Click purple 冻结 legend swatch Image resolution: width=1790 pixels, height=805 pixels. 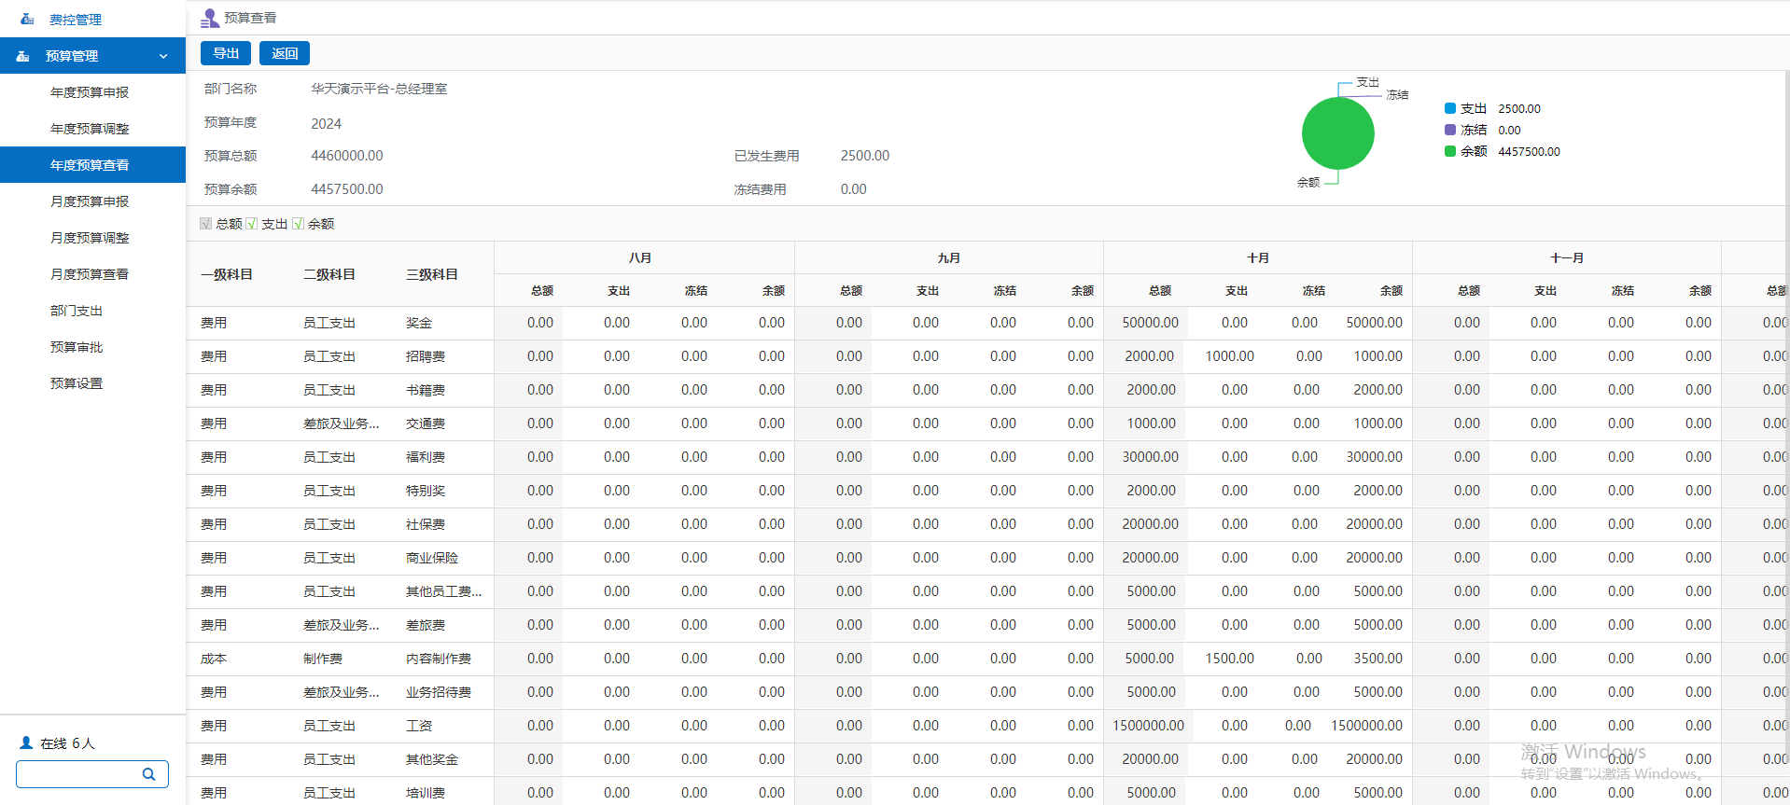(x=1450, y=130)
